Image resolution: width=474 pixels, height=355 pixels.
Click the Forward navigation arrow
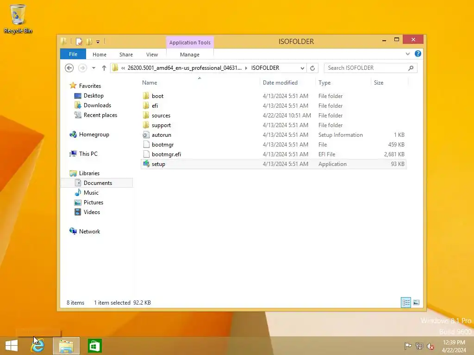(x=82, y=68)
